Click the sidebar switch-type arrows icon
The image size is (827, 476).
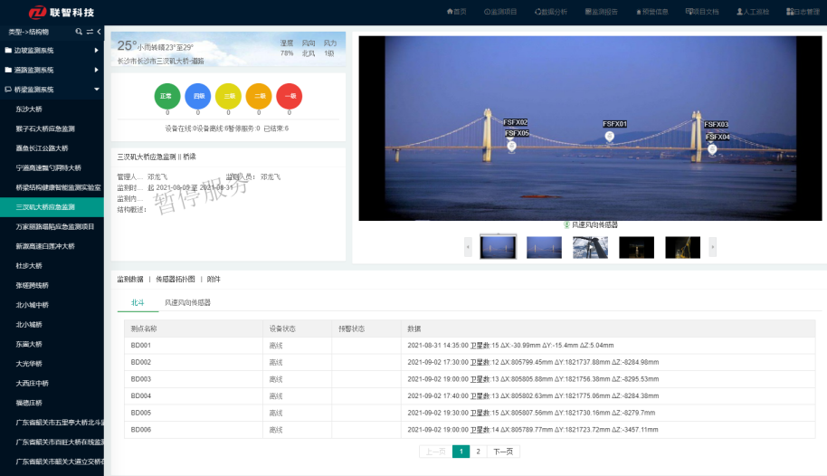(90, 32)
